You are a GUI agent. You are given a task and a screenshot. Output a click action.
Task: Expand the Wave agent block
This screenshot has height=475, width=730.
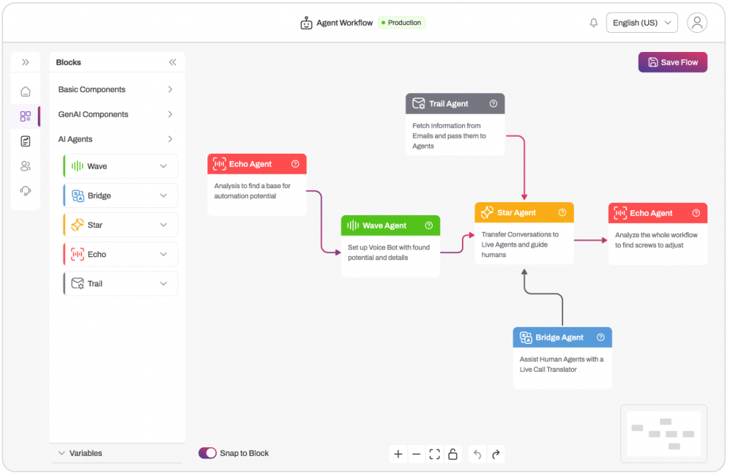tap(163, 167)
